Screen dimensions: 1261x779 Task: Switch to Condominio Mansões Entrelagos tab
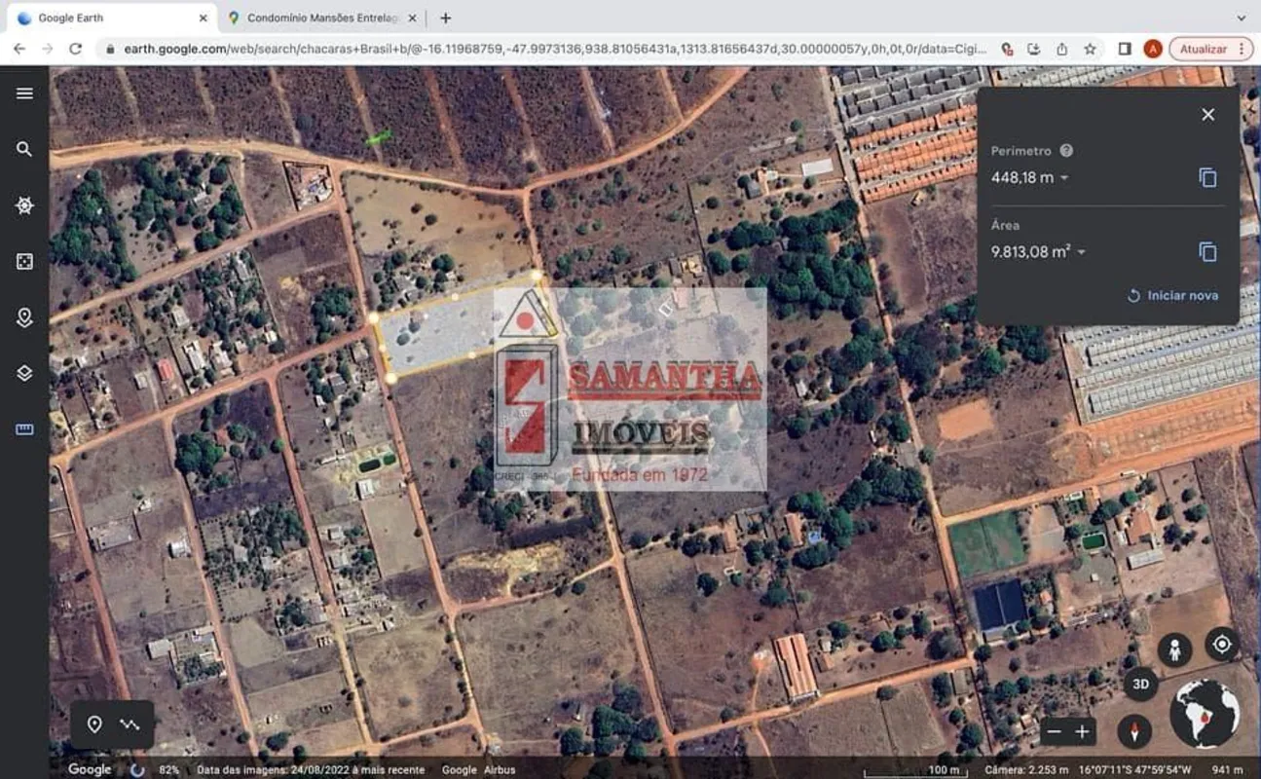click(x=320, y=18)
